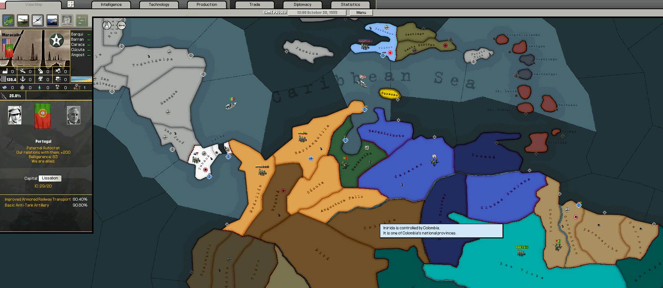
Task: Click the flask research icon on map
Action: click(107, 25)
